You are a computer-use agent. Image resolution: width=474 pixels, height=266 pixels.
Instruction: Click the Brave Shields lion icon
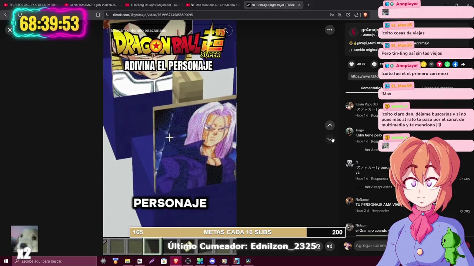point(365,15)
